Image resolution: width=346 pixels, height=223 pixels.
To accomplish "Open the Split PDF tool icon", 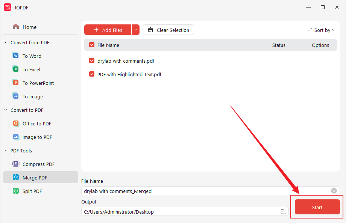I will (x=15, y=191).
